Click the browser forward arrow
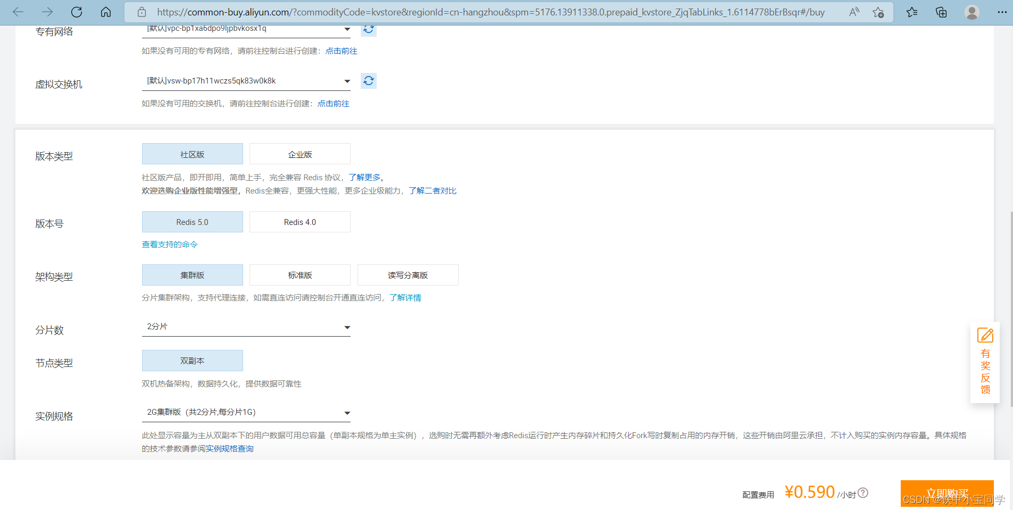Viewport: 1013px width, 510px height. coord(47,12)
